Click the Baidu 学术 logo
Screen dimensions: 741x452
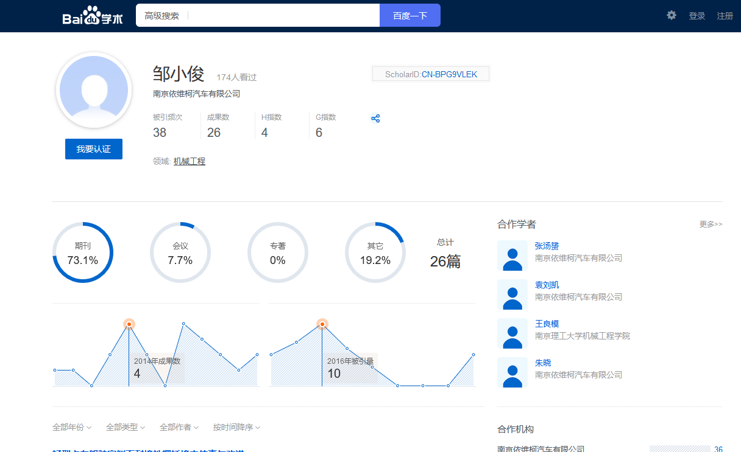coord(93,16)
